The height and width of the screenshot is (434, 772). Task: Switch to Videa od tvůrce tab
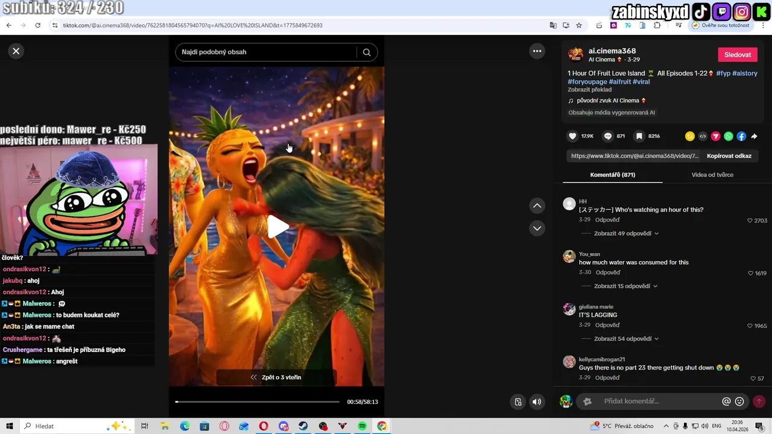pyautogui.click(x=712, y=175)
